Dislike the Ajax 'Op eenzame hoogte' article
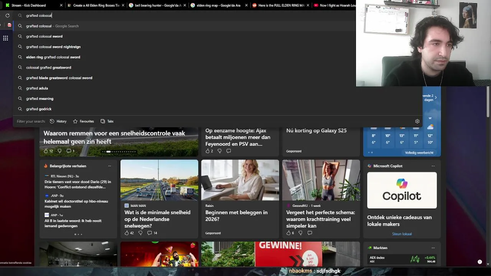Image resolution: width=491 pixels, height=276 pixels. 219,151
